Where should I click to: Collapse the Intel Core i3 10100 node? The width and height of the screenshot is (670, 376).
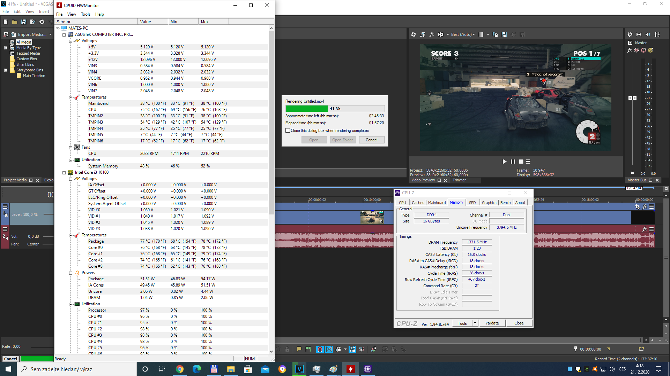(x=64, y=172)
